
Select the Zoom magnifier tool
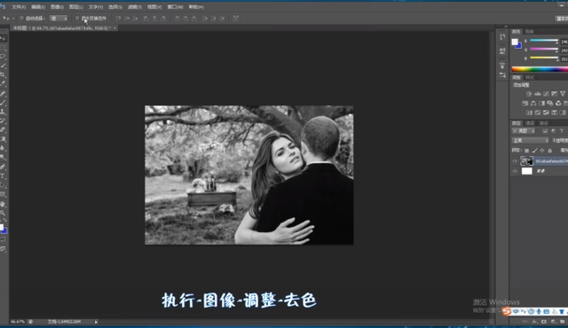[3, 213]
